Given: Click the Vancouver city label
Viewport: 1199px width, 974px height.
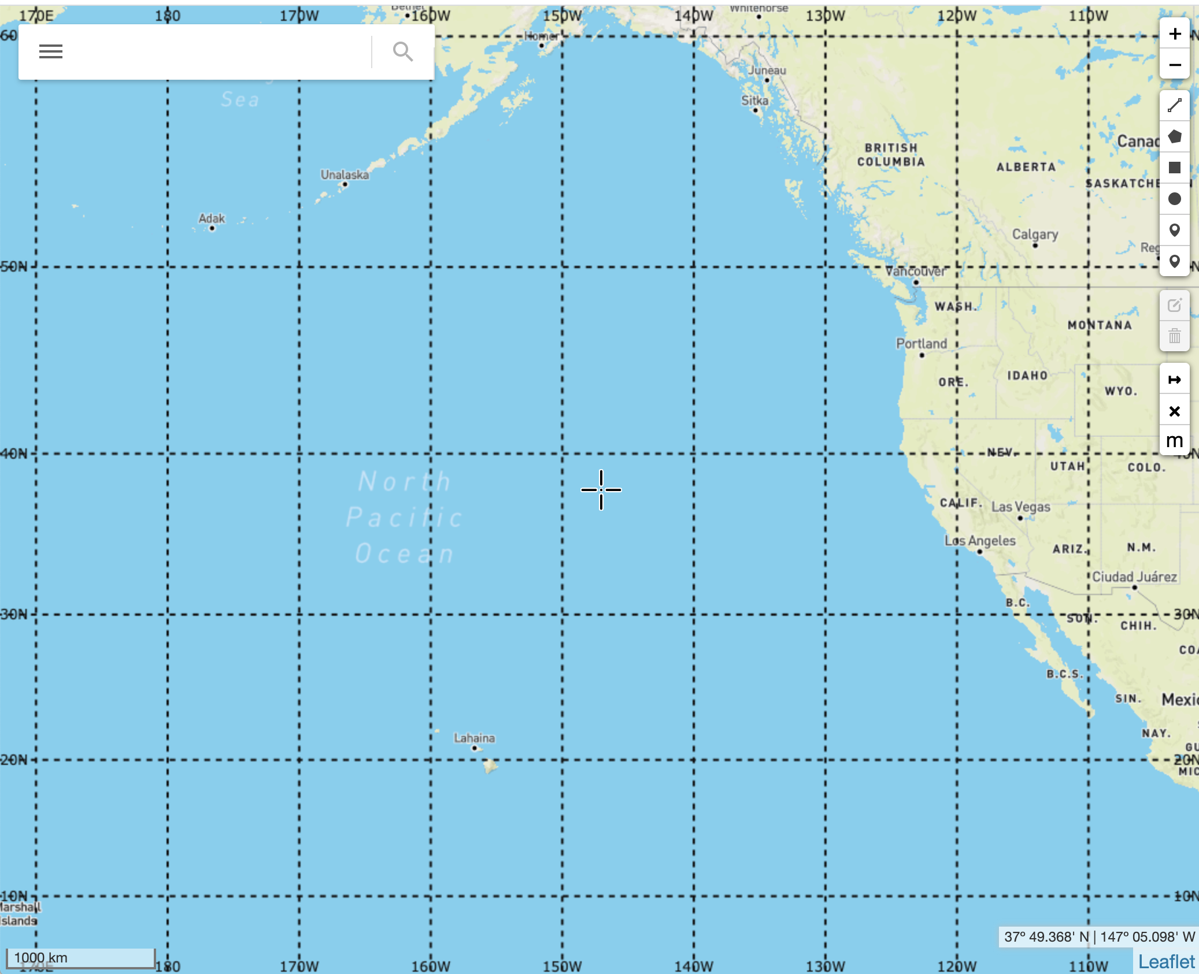Looking at the screenshot, I should [915, 271].
